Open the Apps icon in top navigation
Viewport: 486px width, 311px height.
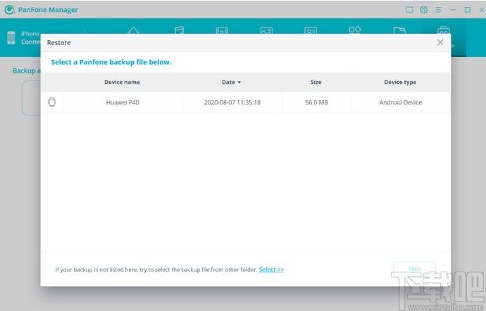355,30
